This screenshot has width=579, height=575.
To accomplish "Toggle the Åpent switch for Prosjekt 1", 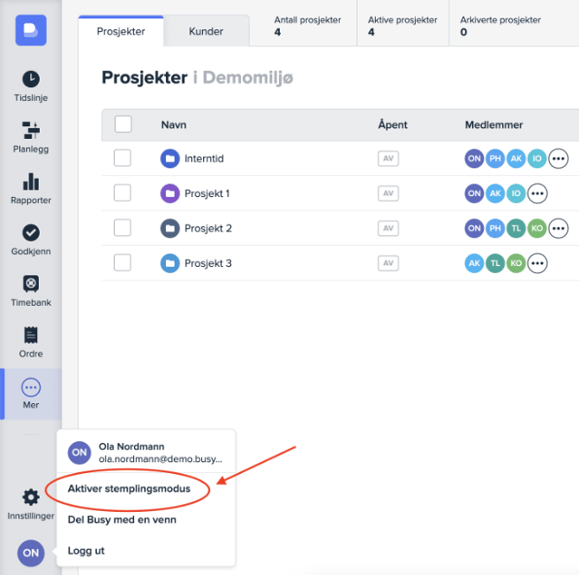I will (x=388, y=193).
